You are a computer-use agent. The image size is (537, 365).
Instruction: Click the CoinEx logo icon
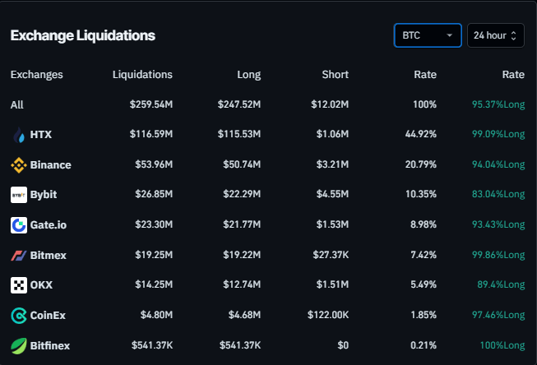coord(19,316)
